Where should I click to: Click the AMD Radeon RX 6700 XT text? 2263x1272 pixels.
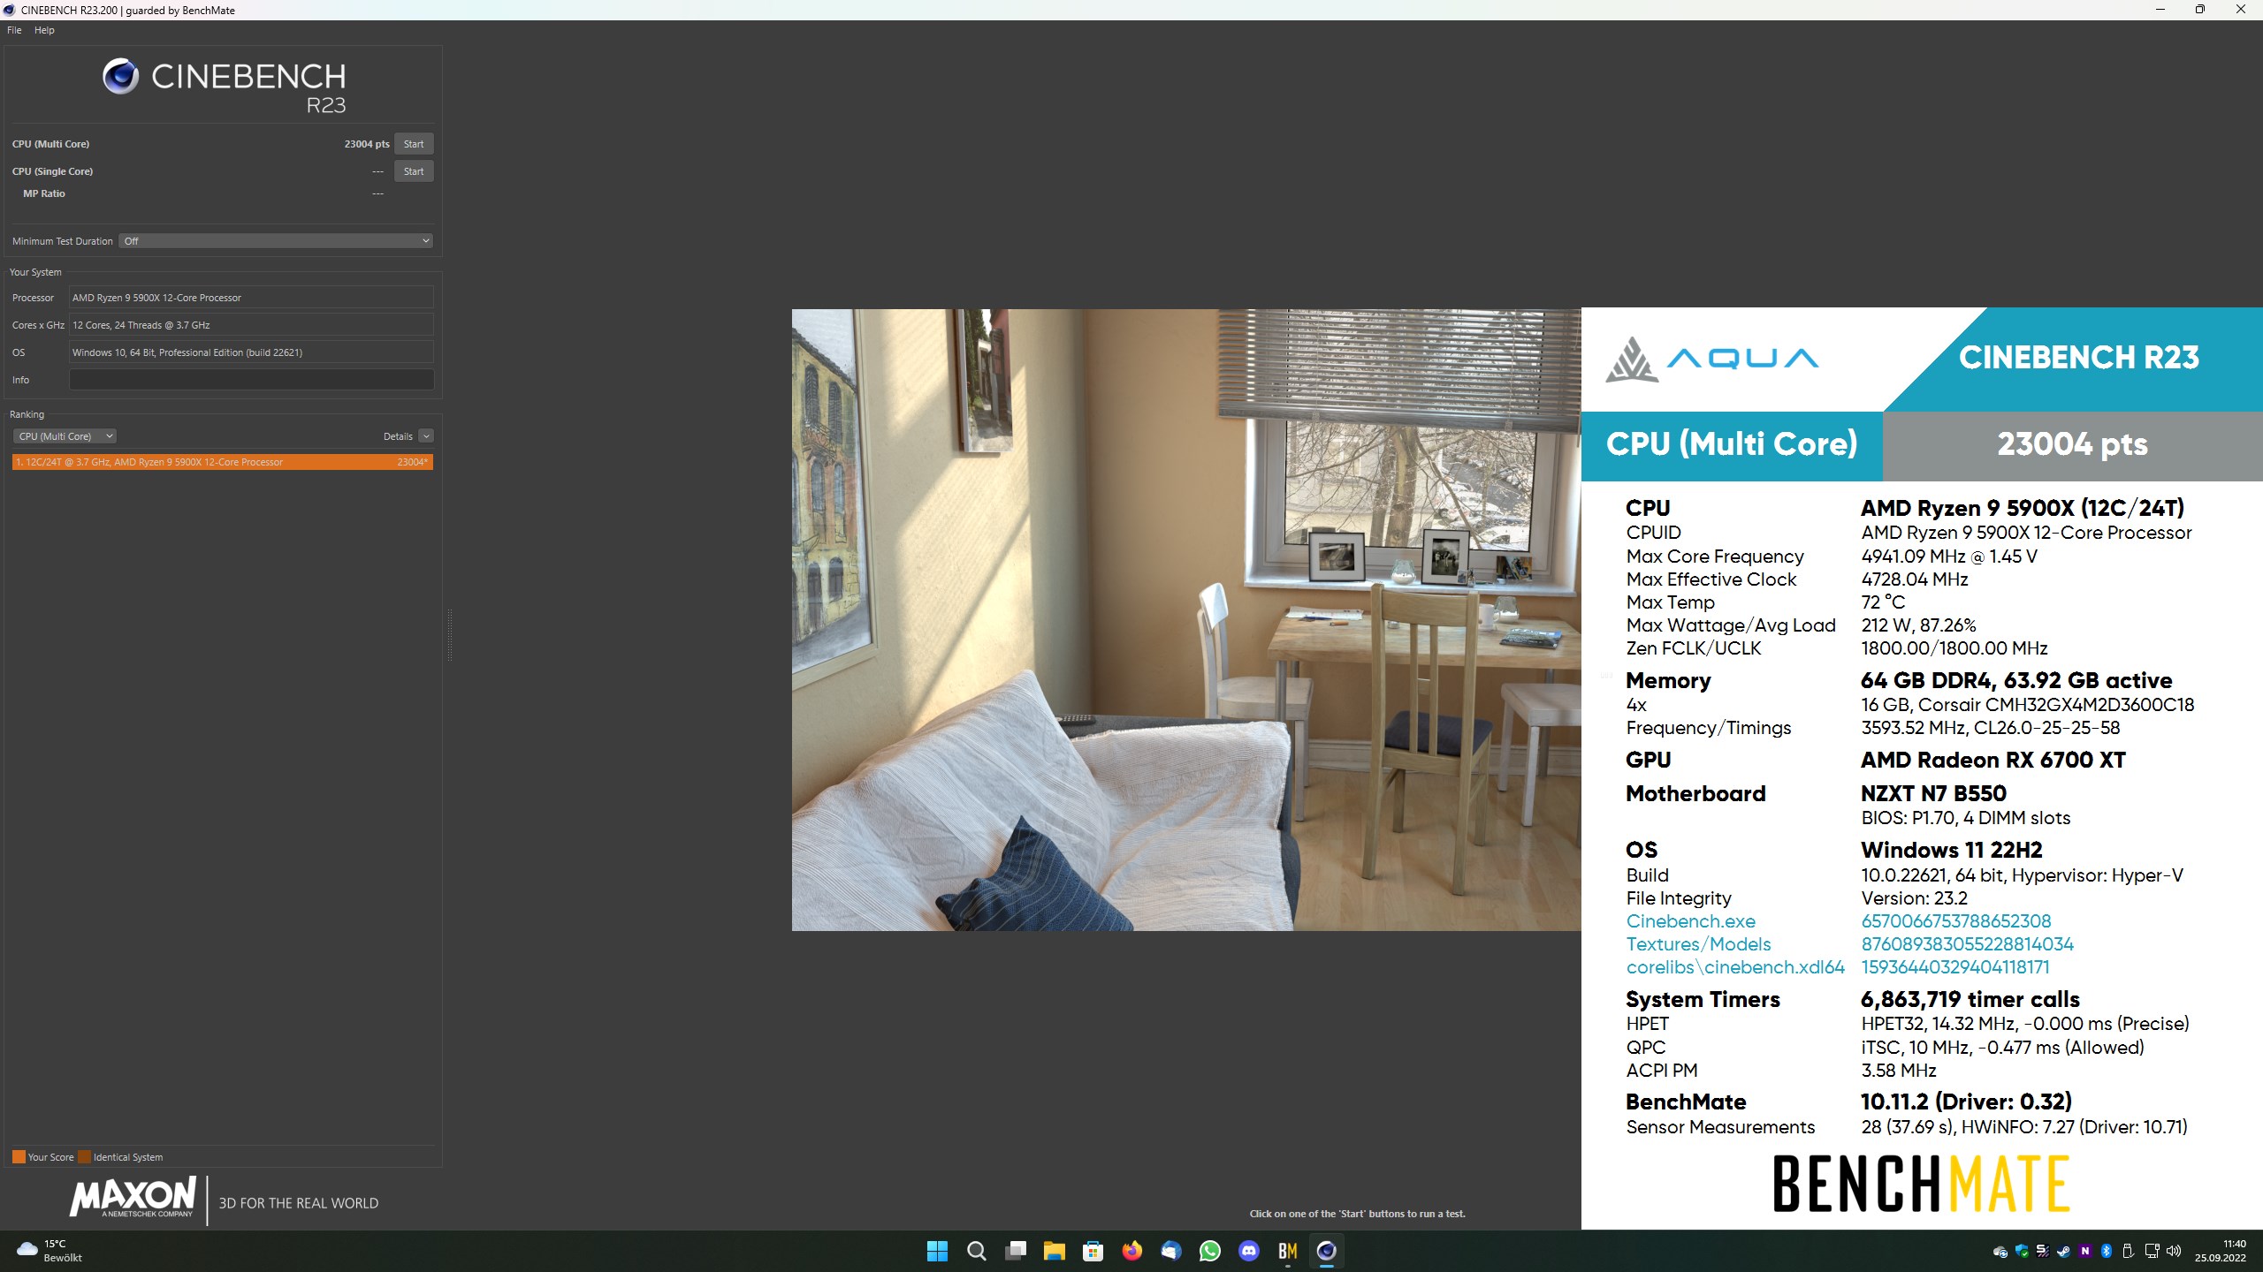coord(1993,761)
